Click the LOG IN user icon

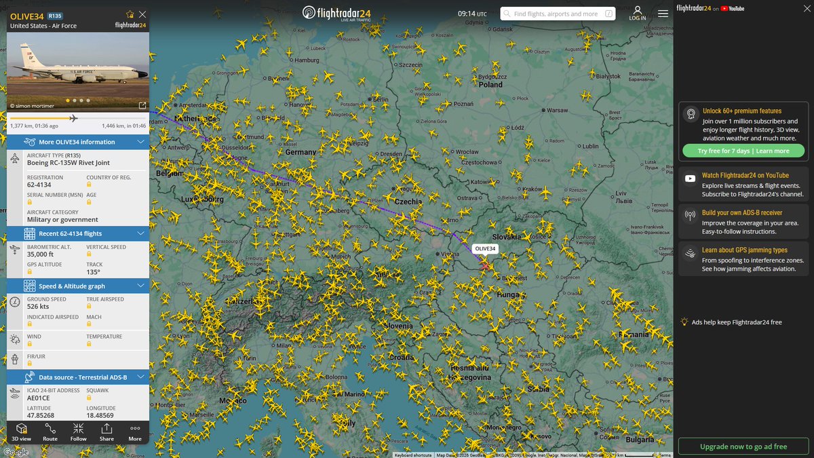point(638,13)
